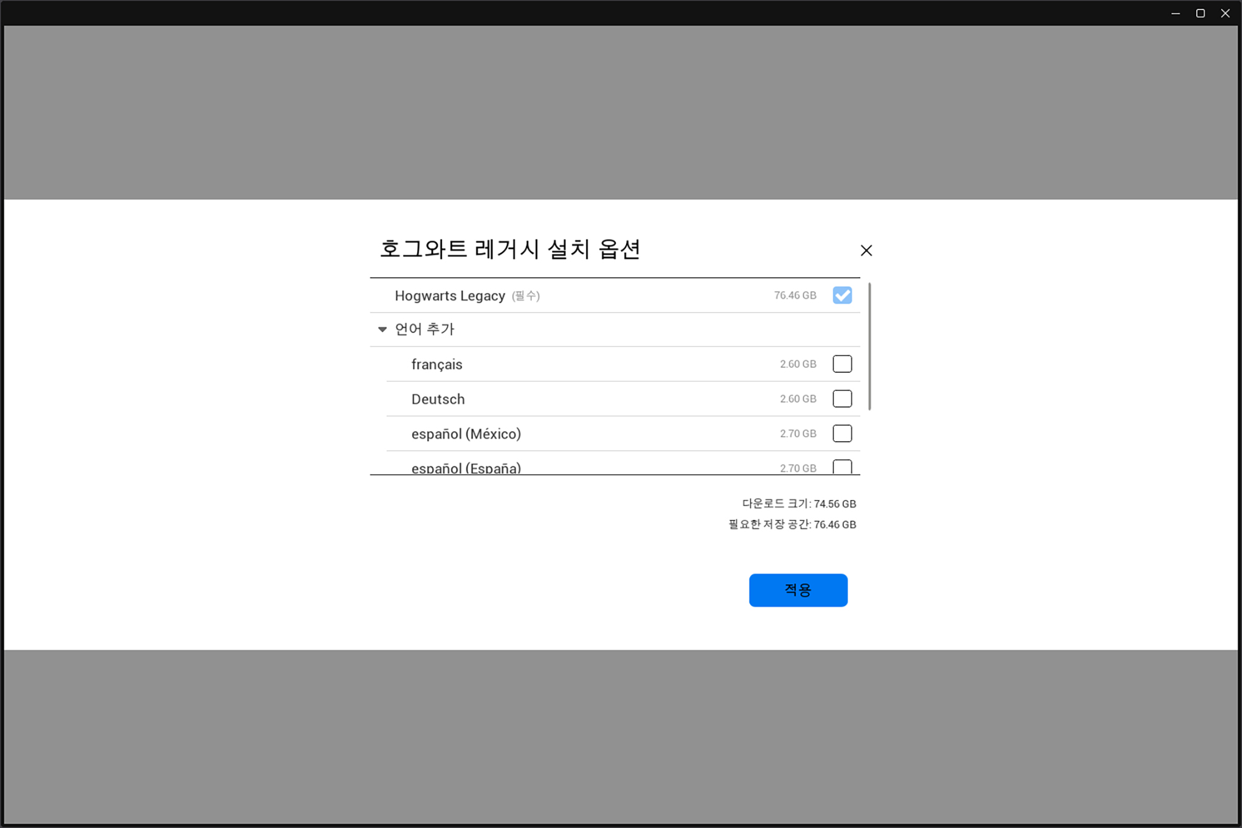Click the español (España) row label
The height and width of the screenshot is (828, 1242).
pos(466,468)
